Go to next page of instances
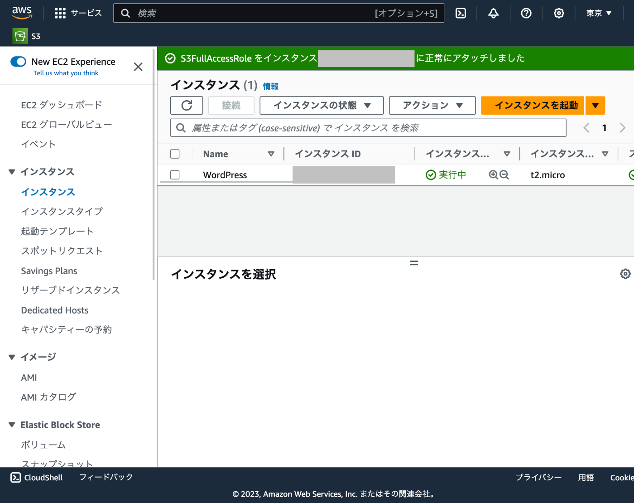This screenshot has width=634, height=503. tap(623, 128)
